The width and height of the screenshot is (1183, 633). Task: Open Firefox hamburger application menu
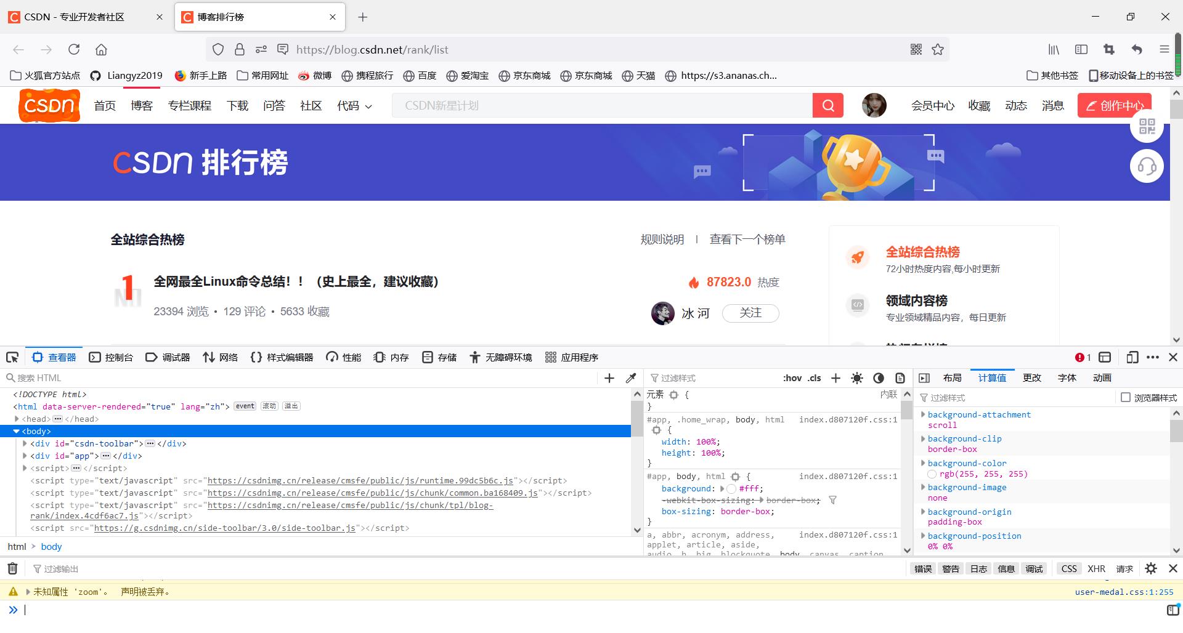[x=1164, y=49]
